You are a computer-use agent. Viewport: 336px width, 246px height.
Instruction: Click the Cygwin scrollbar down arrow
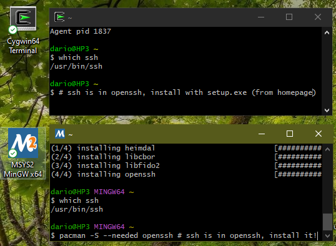(327, 111)
